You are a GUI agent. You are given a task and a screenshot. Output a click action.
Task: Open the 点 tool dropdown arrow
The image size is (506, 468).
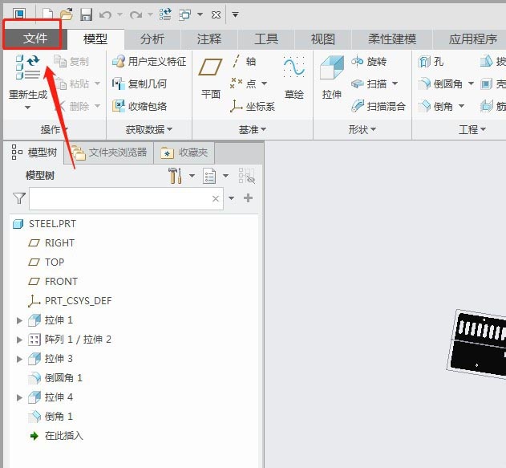265,83
